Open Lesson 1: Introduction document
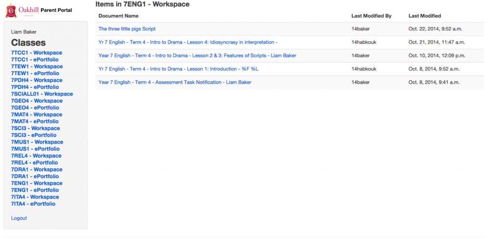 (x=178, y=69)
